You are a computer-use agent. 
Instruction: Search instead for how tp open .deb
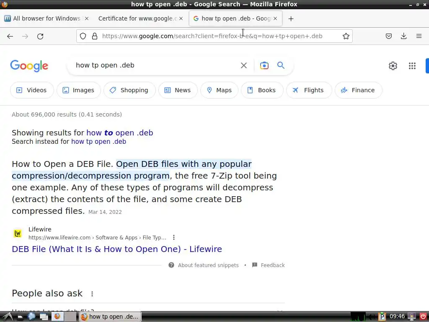[98, 142]
